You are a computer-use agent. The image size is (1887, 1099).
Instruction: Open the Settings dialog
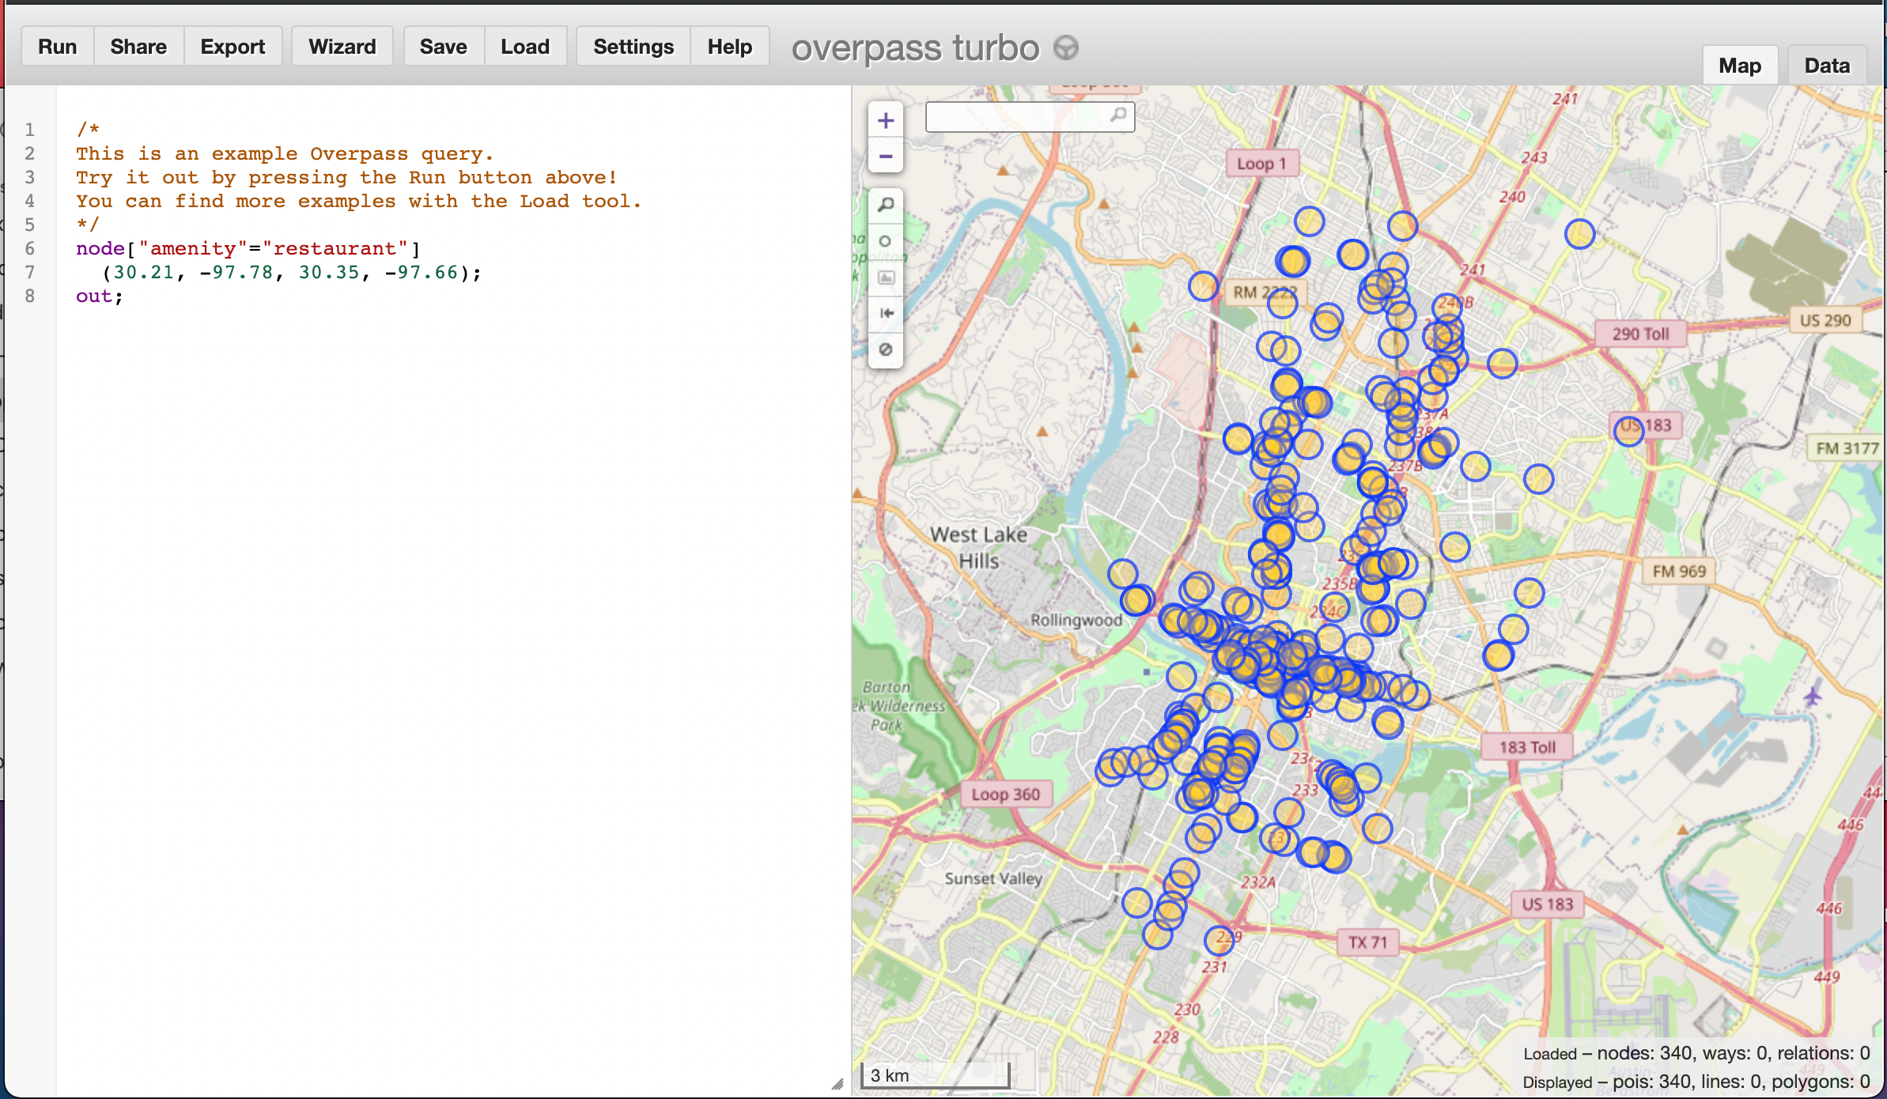click(633, 47)
